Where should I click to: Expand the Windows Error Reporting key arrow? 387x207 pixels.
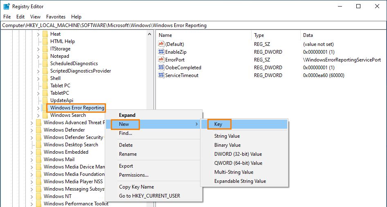tap(38, 108)
